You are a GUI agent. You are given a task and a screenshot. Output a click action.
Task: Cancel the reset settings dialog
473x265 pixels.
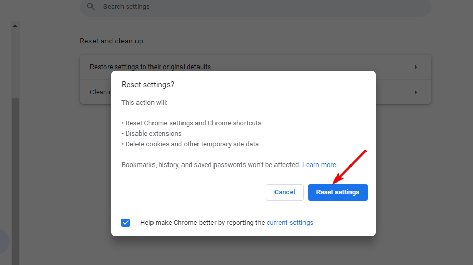[x=284, y=192]
